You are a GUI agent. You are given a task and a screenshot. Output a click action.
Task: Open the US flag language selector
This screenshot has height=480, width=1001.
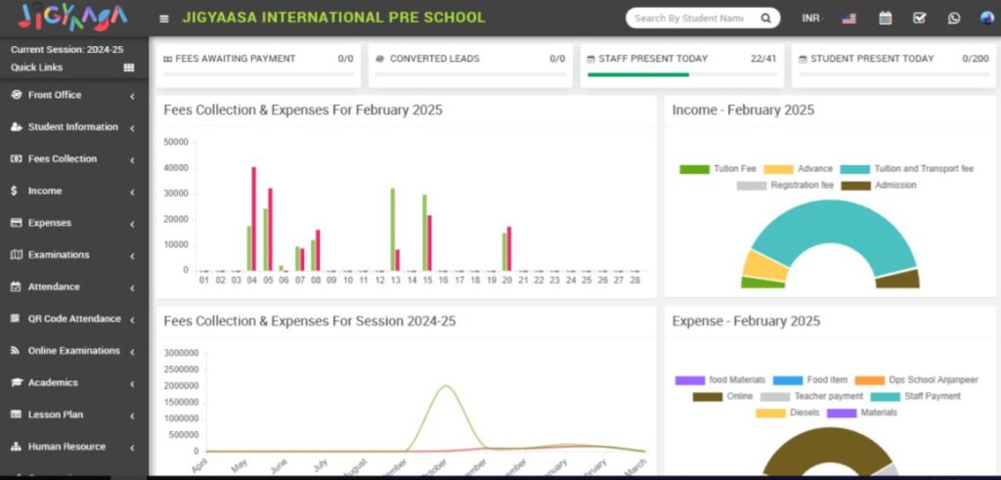(848, 19)
